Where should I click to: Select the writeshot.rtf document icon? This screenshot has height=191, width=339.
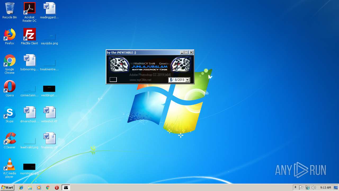click(49, 115)
